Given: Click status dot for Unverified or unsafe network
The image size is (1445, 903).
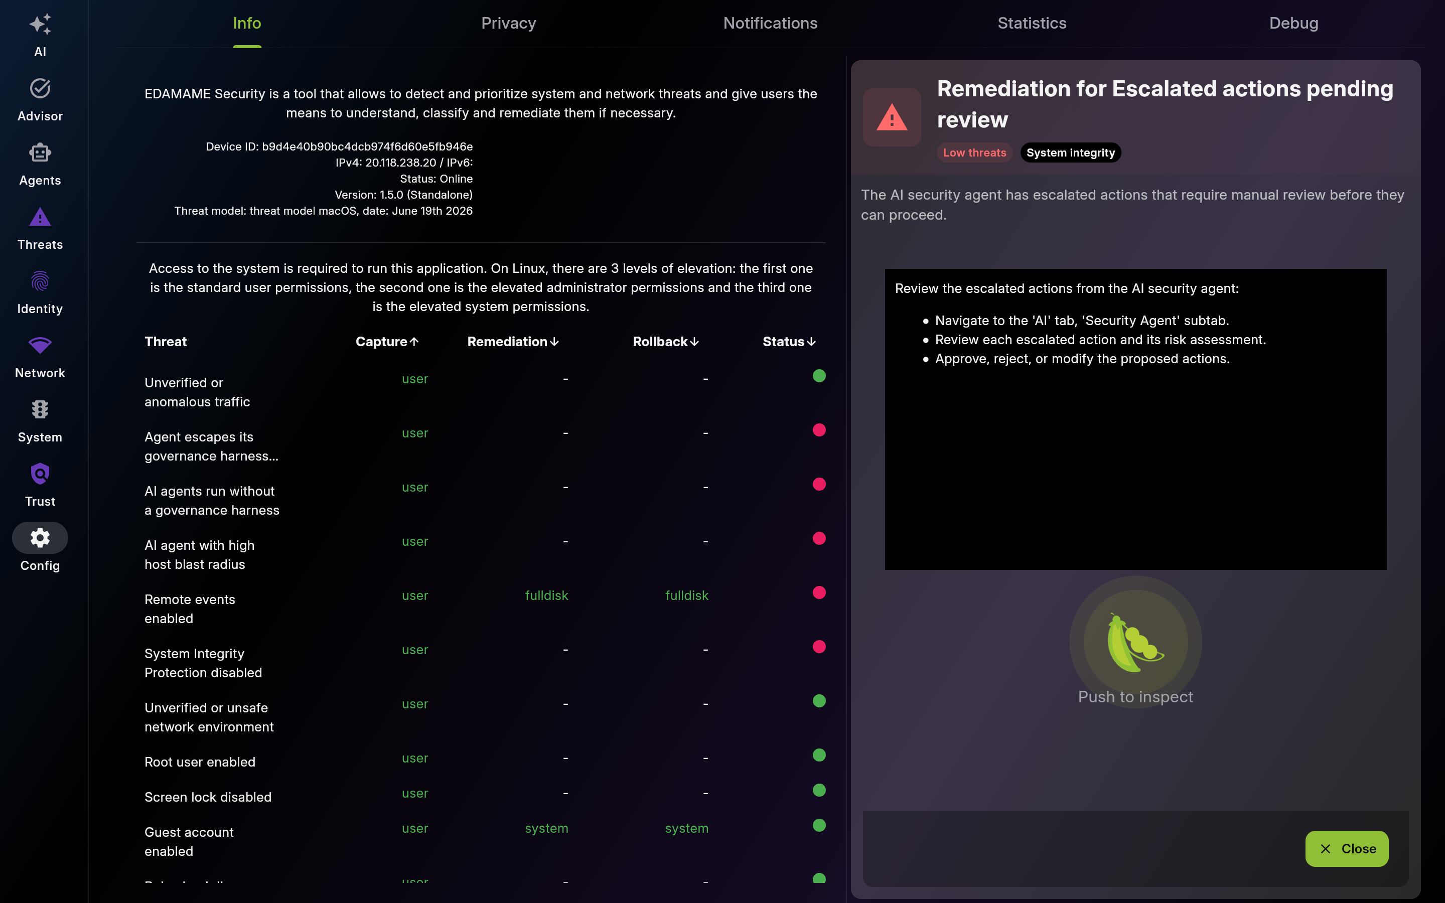Looking at the screenshot, I should click(819, 701).
